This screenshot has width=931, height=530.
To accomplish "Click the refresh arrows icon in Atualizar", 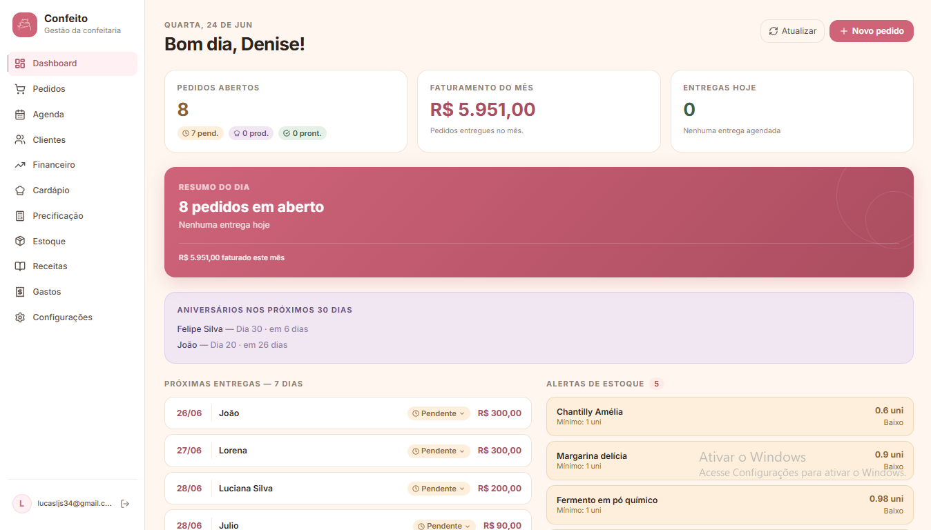I will point(774,31).
